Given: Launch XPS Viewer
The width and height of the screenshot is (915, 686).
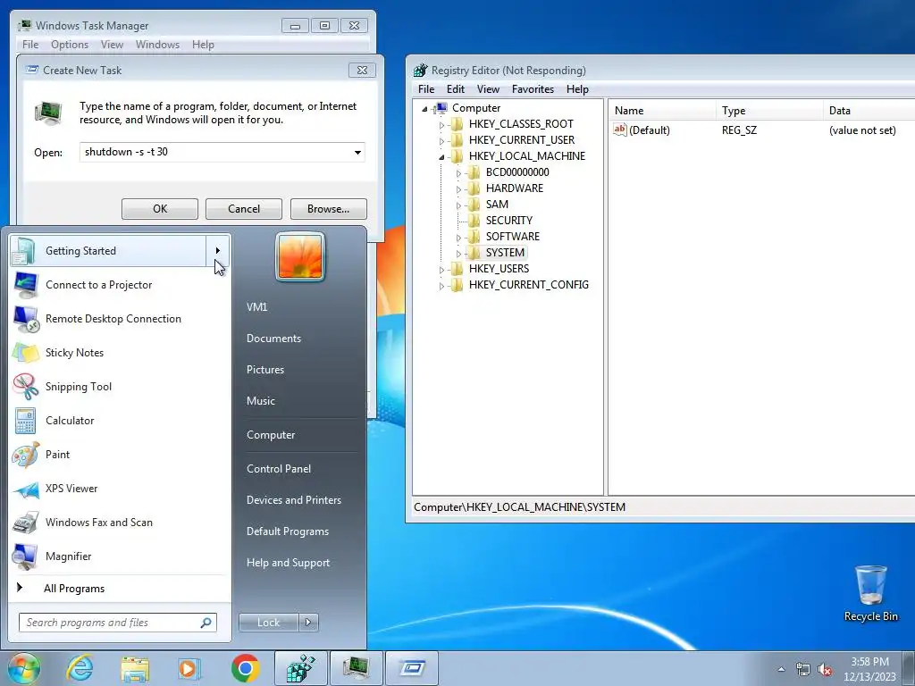Looking at the screenshot, I should tap(120, 489).
